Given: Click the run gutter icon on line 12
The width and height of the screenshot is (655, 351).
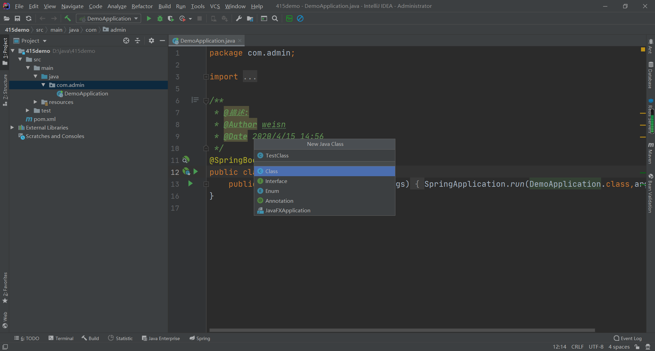Looking at the screenshot, I should (196, 171).
